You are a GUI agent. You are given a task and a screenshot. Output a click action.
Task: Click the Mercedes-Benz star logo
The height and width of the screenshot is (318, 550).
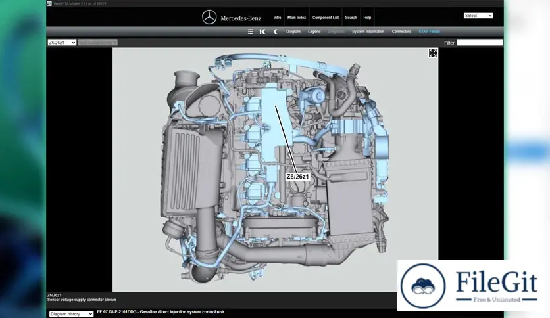point(209,17)
